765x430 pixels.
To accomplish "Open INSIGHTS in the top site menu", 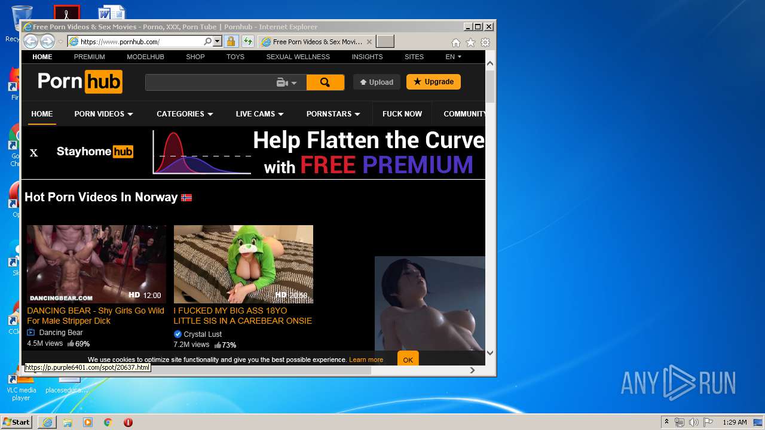I will (x=367, y=57).
